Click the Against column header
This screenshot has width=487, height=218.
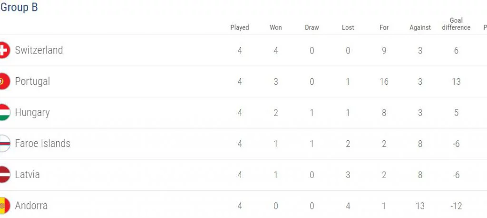[x=420, y=27]
